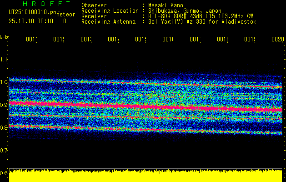Click the 0.8 kHz frequency axis label
This screenshot has height=182, width=286.
coord(4,127)
